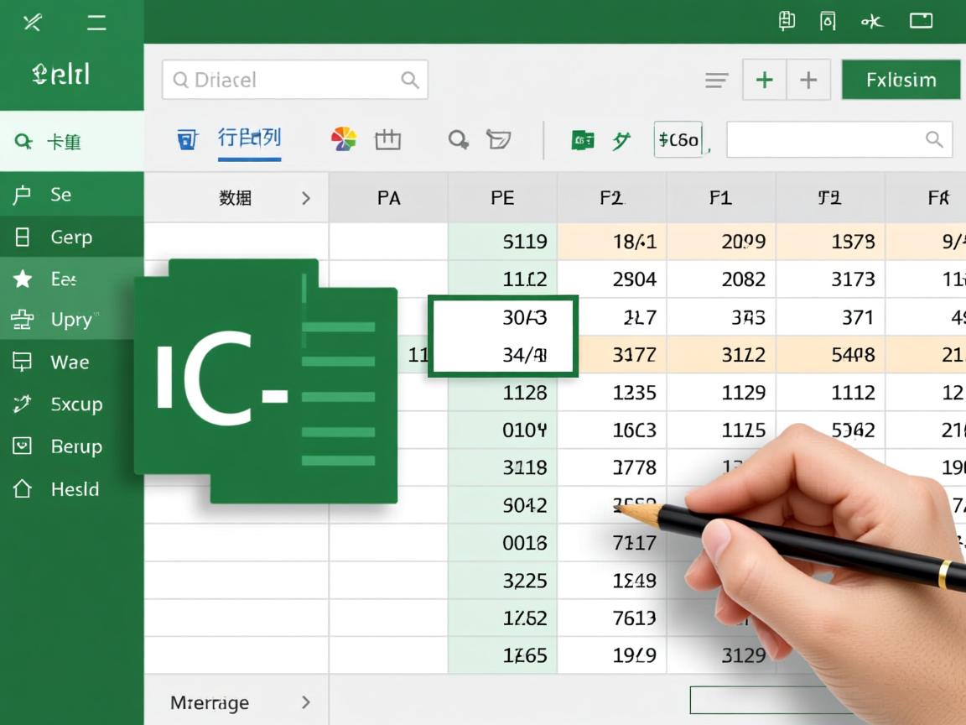Click the colorful pinwheel icon in toolbar
Screen dimensions: 966x725
(344, 139)
